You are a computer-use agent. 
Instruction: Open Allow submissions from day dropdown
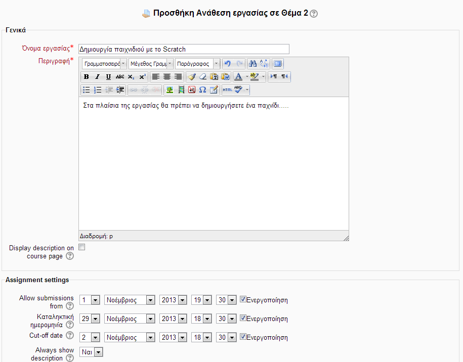(x=90, y=300)
